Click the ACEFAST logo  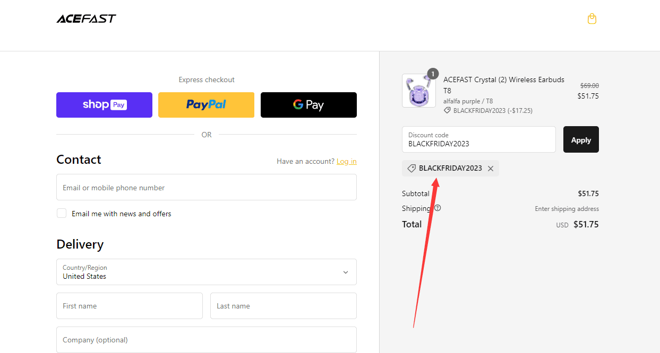[x=86, y=19]
